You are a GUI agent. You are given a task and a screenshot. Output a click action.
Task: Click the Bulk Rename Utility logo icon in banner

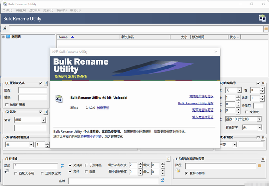(x=262, y=18)
